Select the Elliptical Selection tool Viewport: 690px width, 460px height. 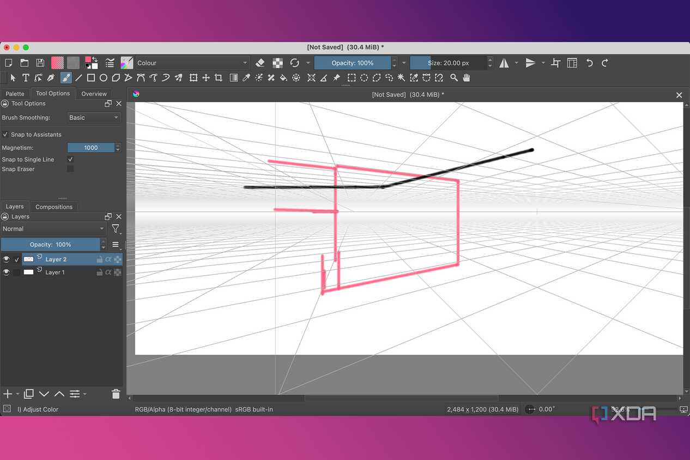coord(364,78)
